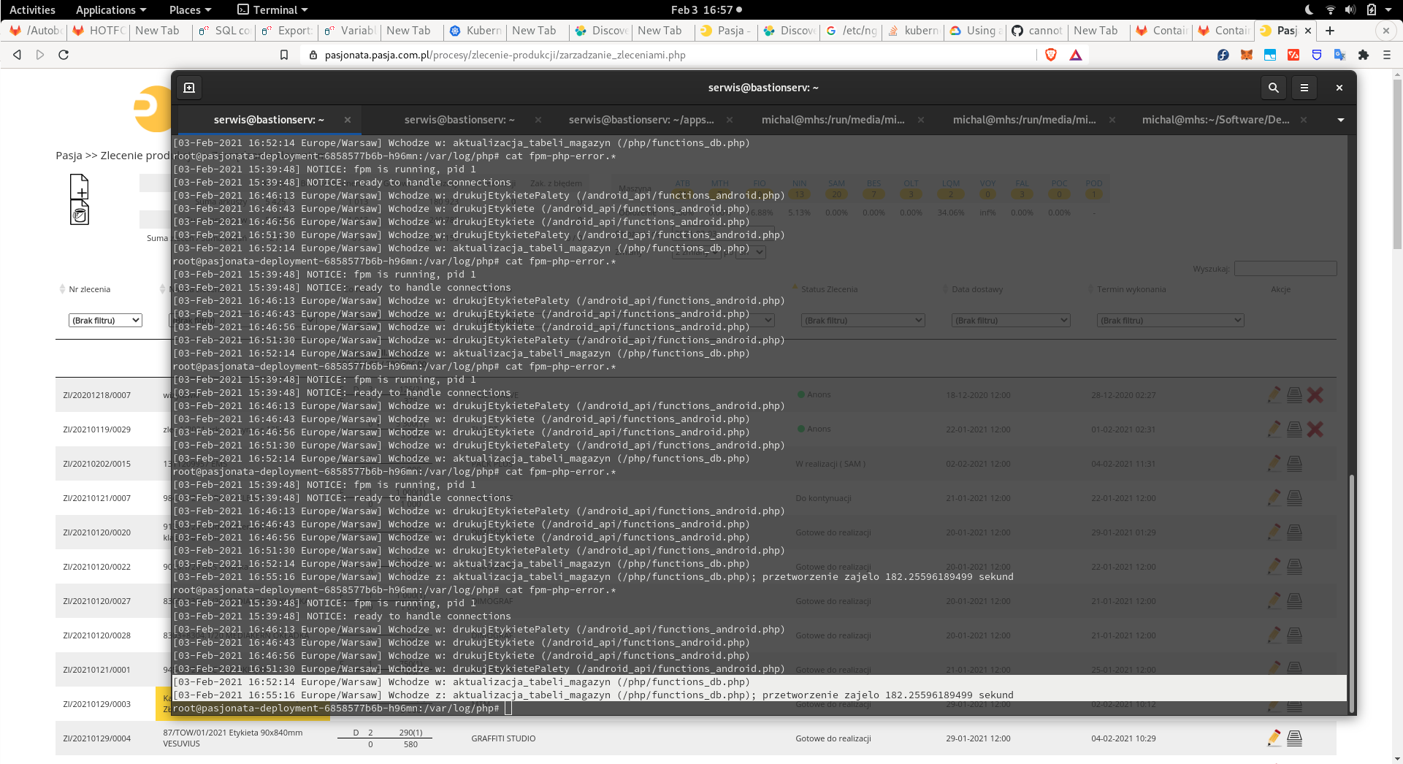
Task: Edit order ZI/20210129/0004 pencil icon
Action: (1274, 738)
